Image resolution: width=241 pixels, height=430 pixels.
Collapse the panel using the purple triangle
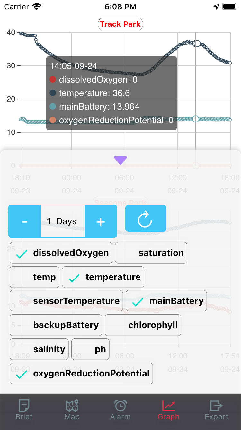pyautogui.click(x=121, y=160)
